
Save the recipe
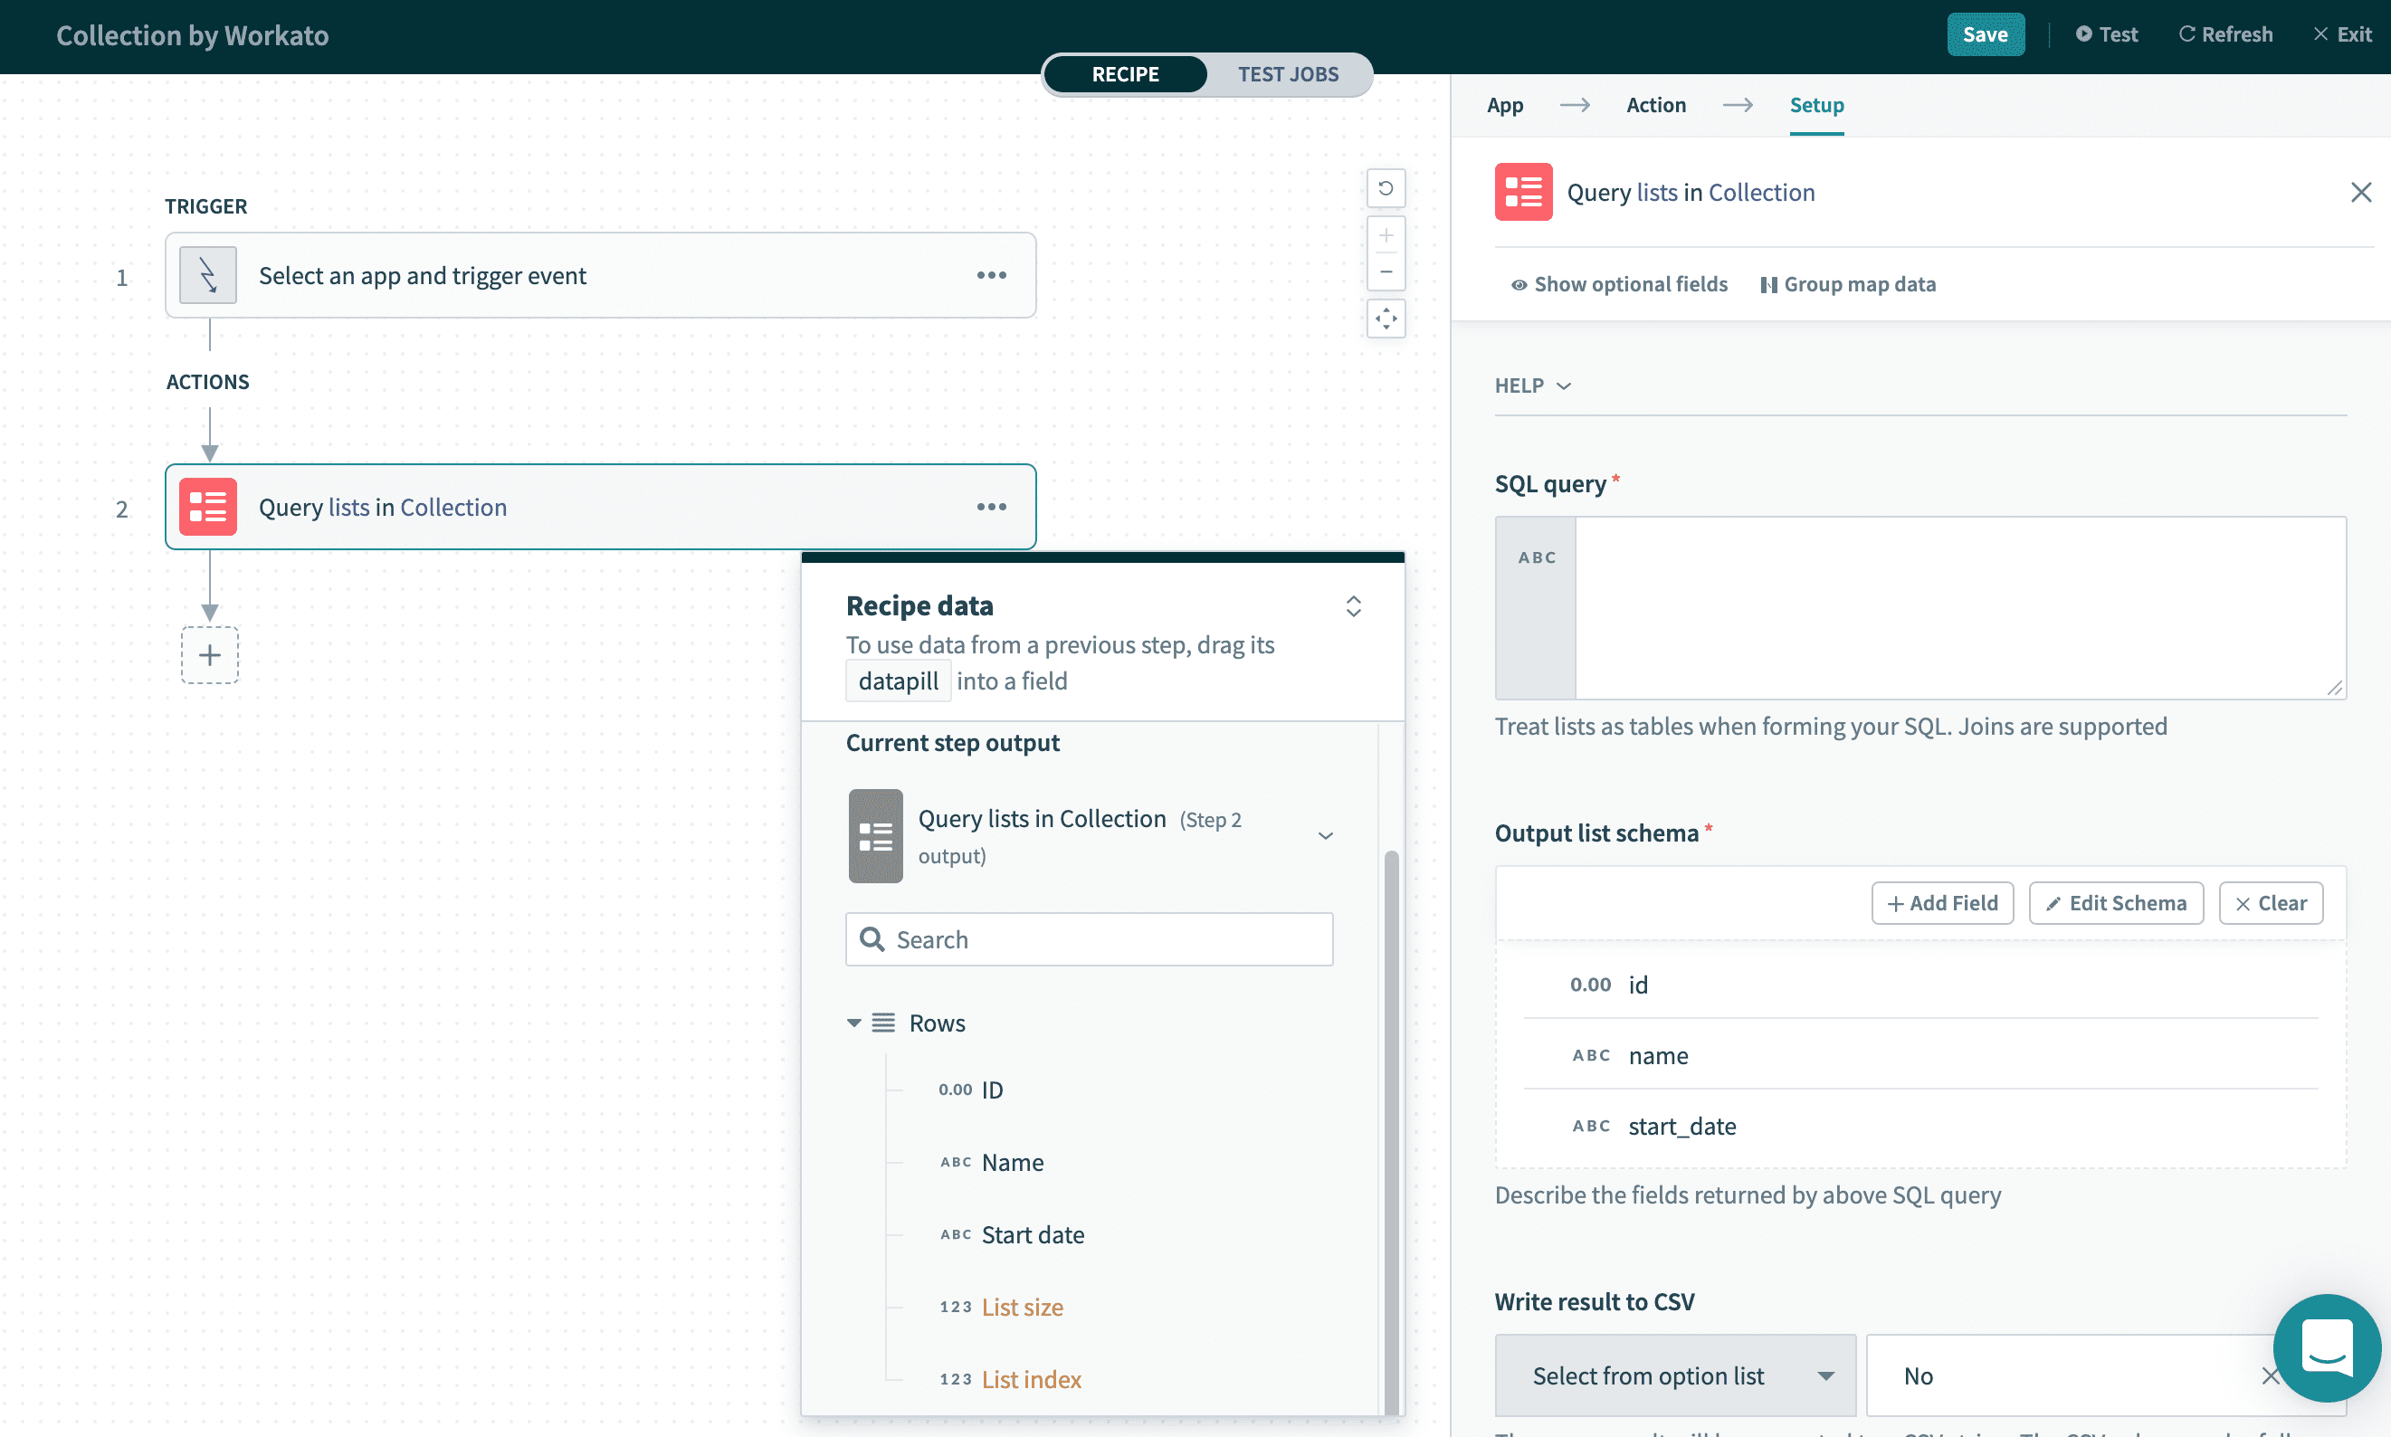(1986, 33)
